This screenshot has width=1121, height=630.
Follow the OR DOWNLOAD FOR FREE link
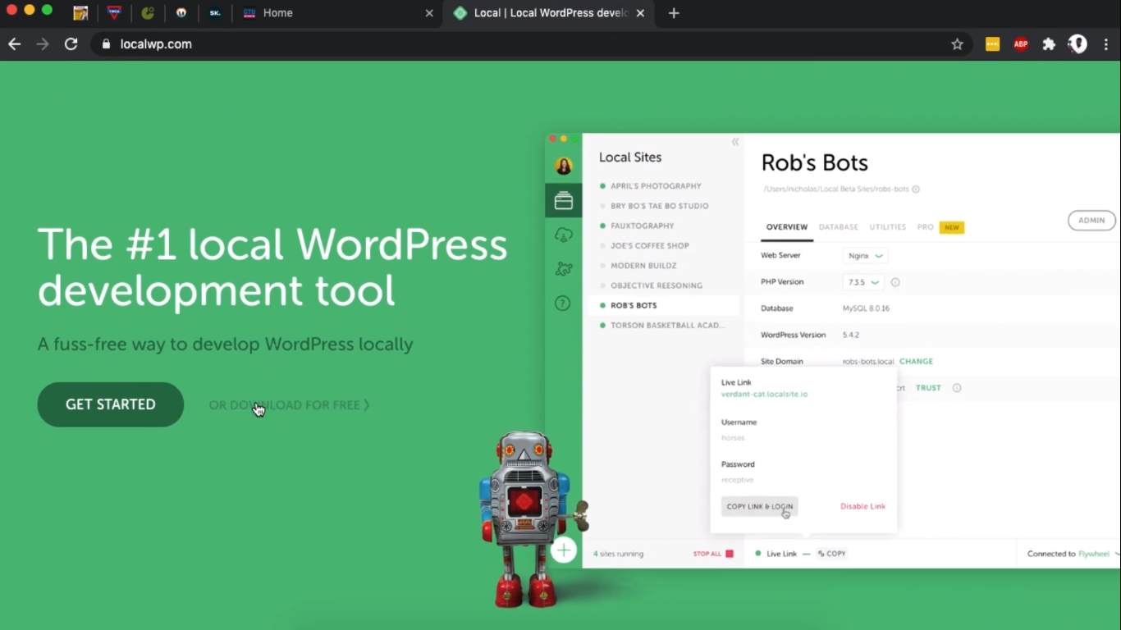point(289,405)
